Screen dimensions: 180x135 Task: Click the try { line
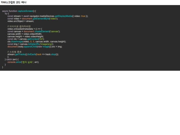tap(7, 14)
